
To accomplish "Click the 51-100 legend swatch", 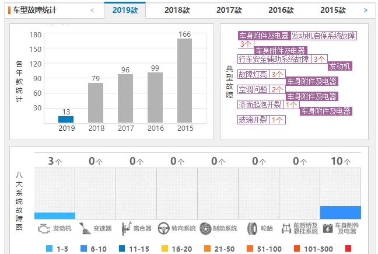I will pyautogui.click(x=250, y=248).
